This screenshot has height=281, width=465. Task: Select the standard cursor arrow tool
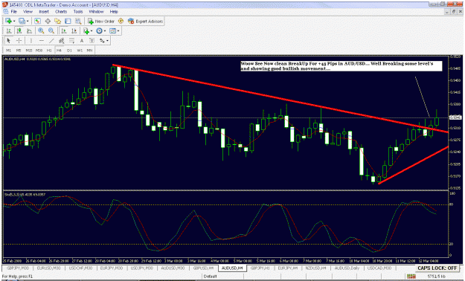click(8, 41)
